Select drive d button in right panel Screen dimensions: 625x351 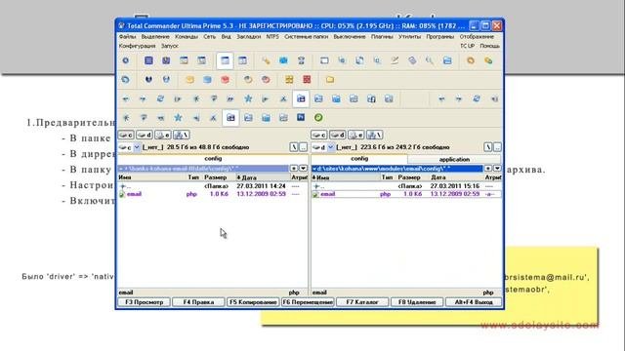[x=338, y=135]
